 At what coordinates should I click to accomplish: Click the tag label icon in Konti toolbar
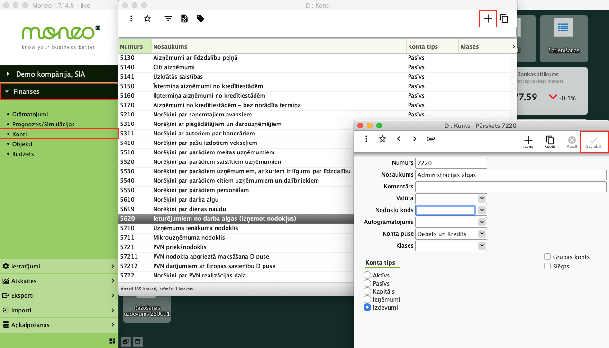coord(200,18)
